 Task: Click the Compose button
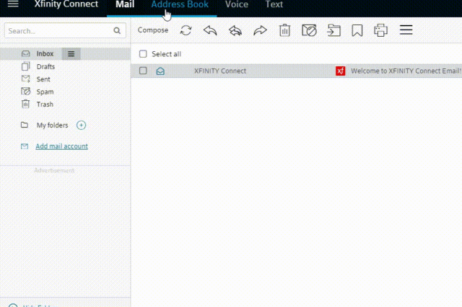point(153,30)
